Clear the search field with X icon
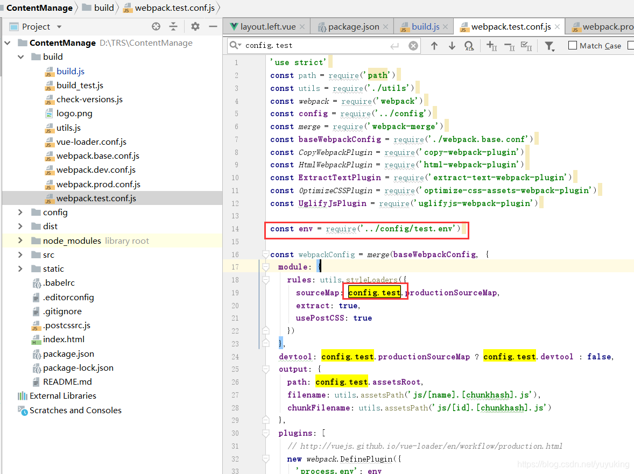Viewport: 634px width, 474px height. click(413, 46)
